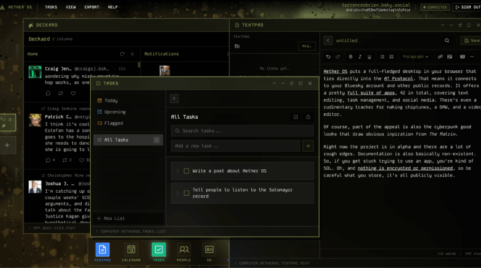The width and height of the screenshot is (481, 268).
Task: Toggle underline formatting in Textpad
Action: point(369,57)
